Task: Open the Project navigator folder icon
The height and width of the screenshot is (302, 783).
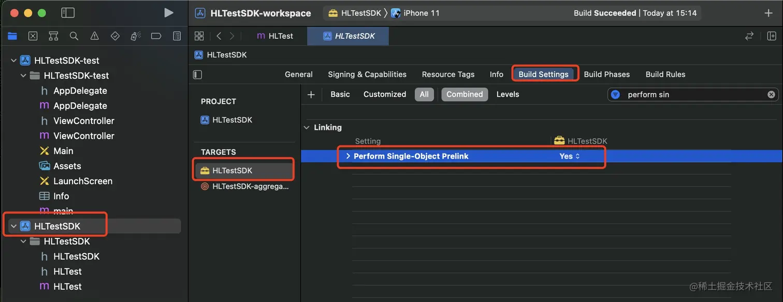Action: tap(12, 36)
